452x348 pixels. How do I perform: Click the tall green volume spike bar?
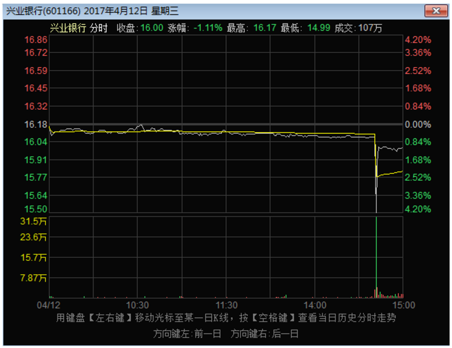coord(376,257)
